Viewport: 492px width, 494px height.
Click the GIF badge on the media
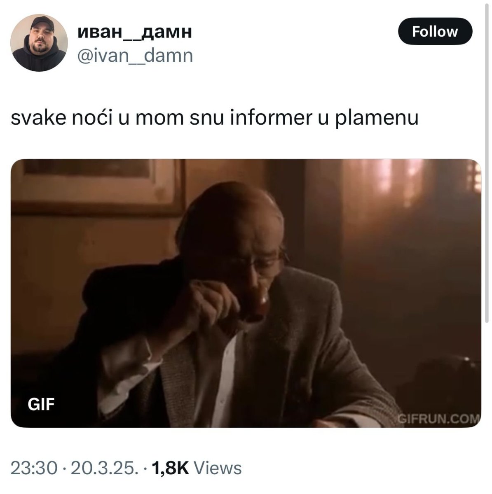[x=41, y=404]
